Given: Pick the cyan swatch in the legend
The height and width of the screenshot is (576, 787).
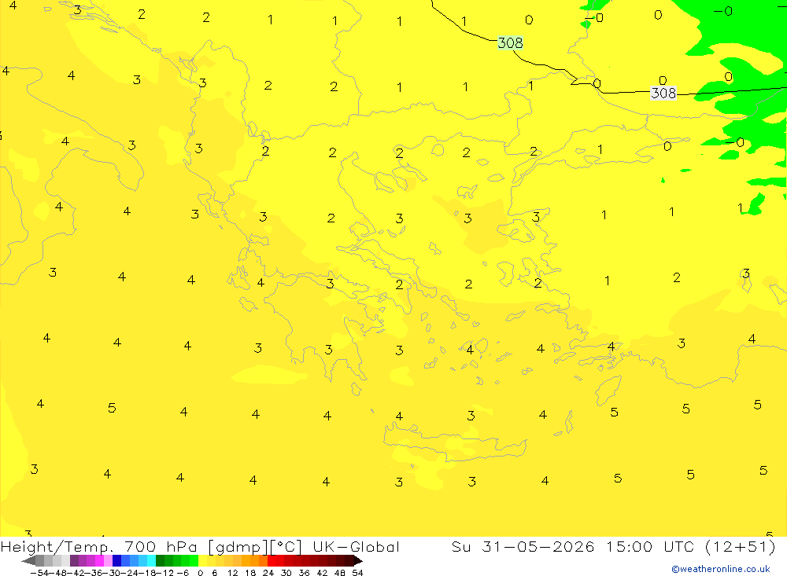Looking at the screenshot, I should pyautogui.click(x=151, y=560).
